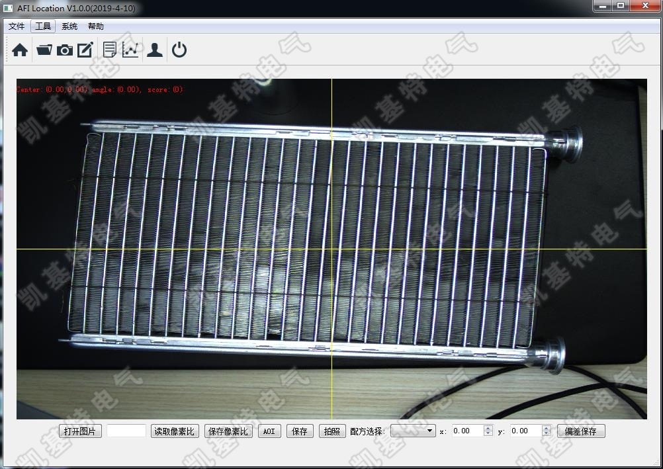Click the Home icon in toolbar
This screenshot has height=469, width=663.
[x=20, y=50]
